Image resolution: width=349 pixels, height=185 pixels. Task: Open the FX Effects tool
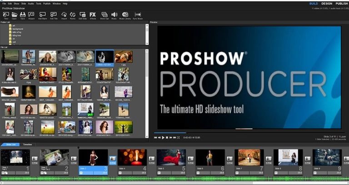click(93, 15)
